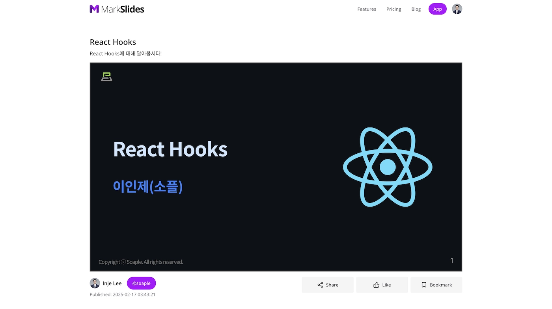Screen dimensions: 552x309
Task: Click the React Hooks page title
Action: point(113,42)
